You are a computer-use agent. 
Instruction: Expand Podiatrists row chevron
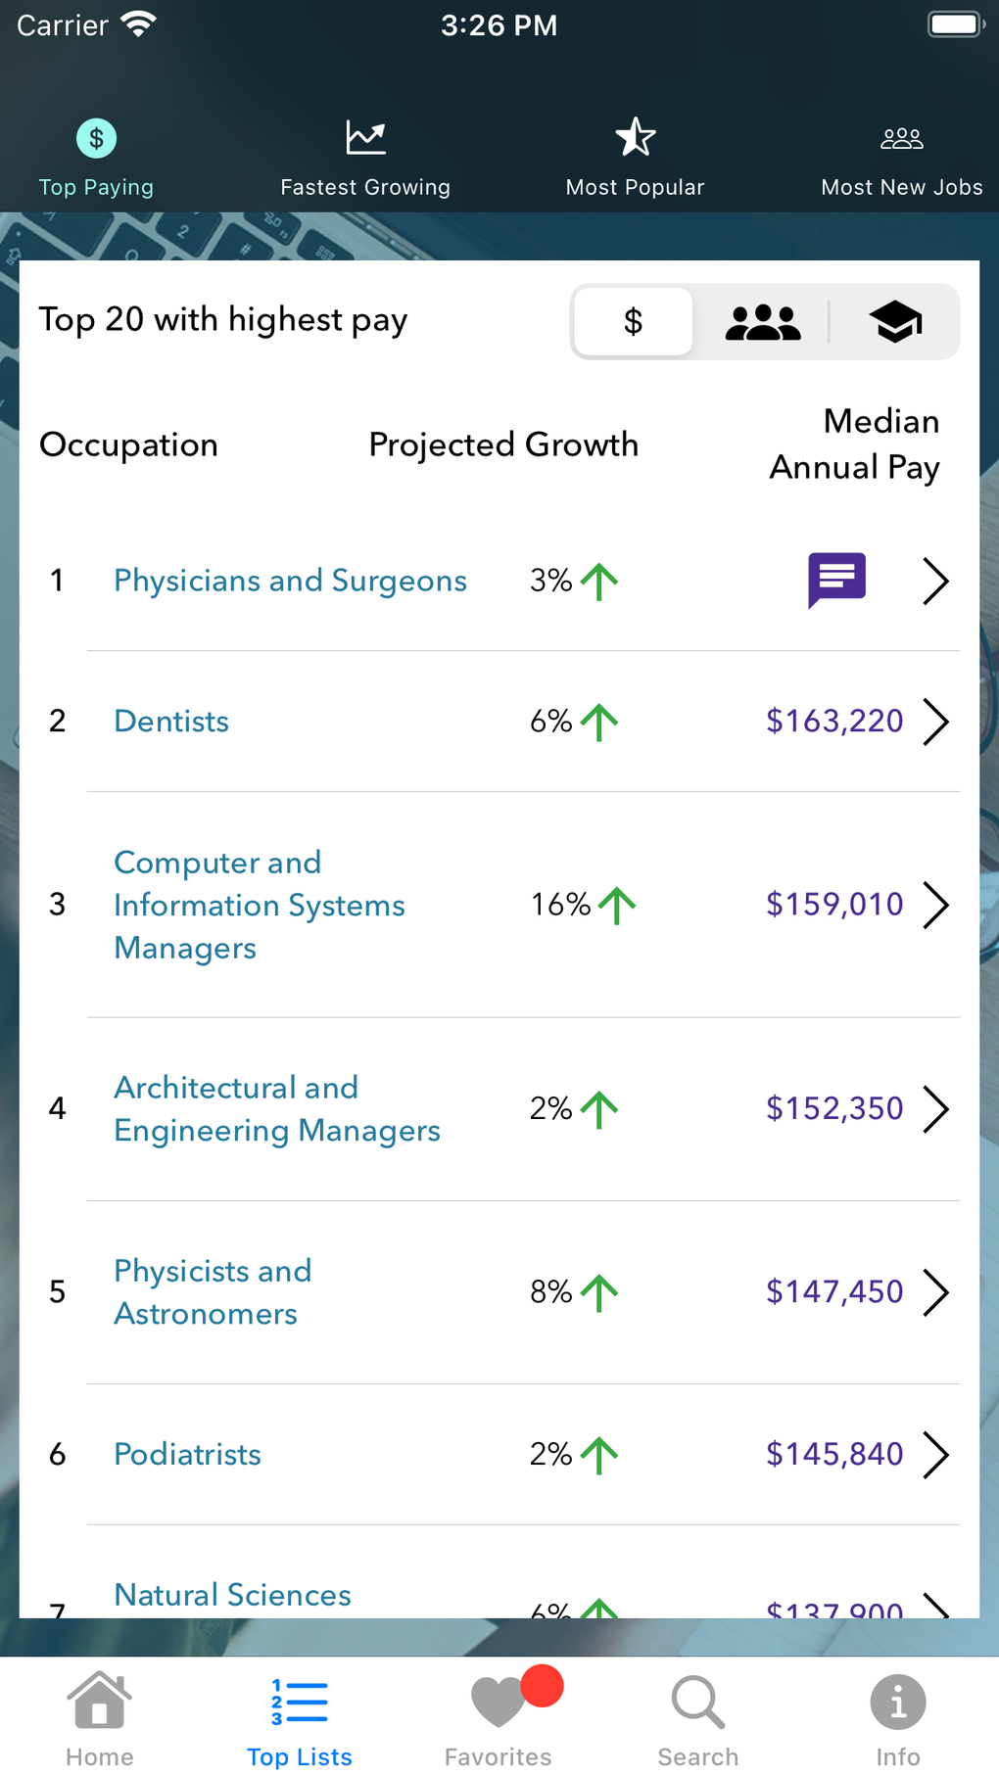pyautogui.click(x=936, y=1455)
